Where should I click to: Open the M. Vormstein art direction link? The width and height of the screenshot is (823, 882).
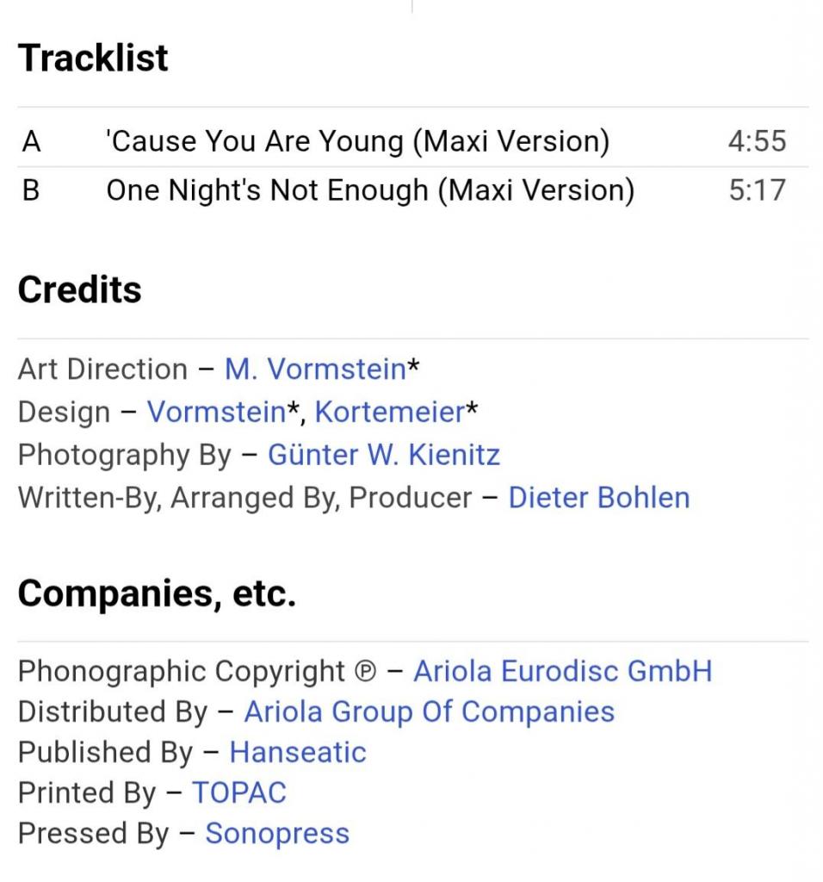coord(314,370)
